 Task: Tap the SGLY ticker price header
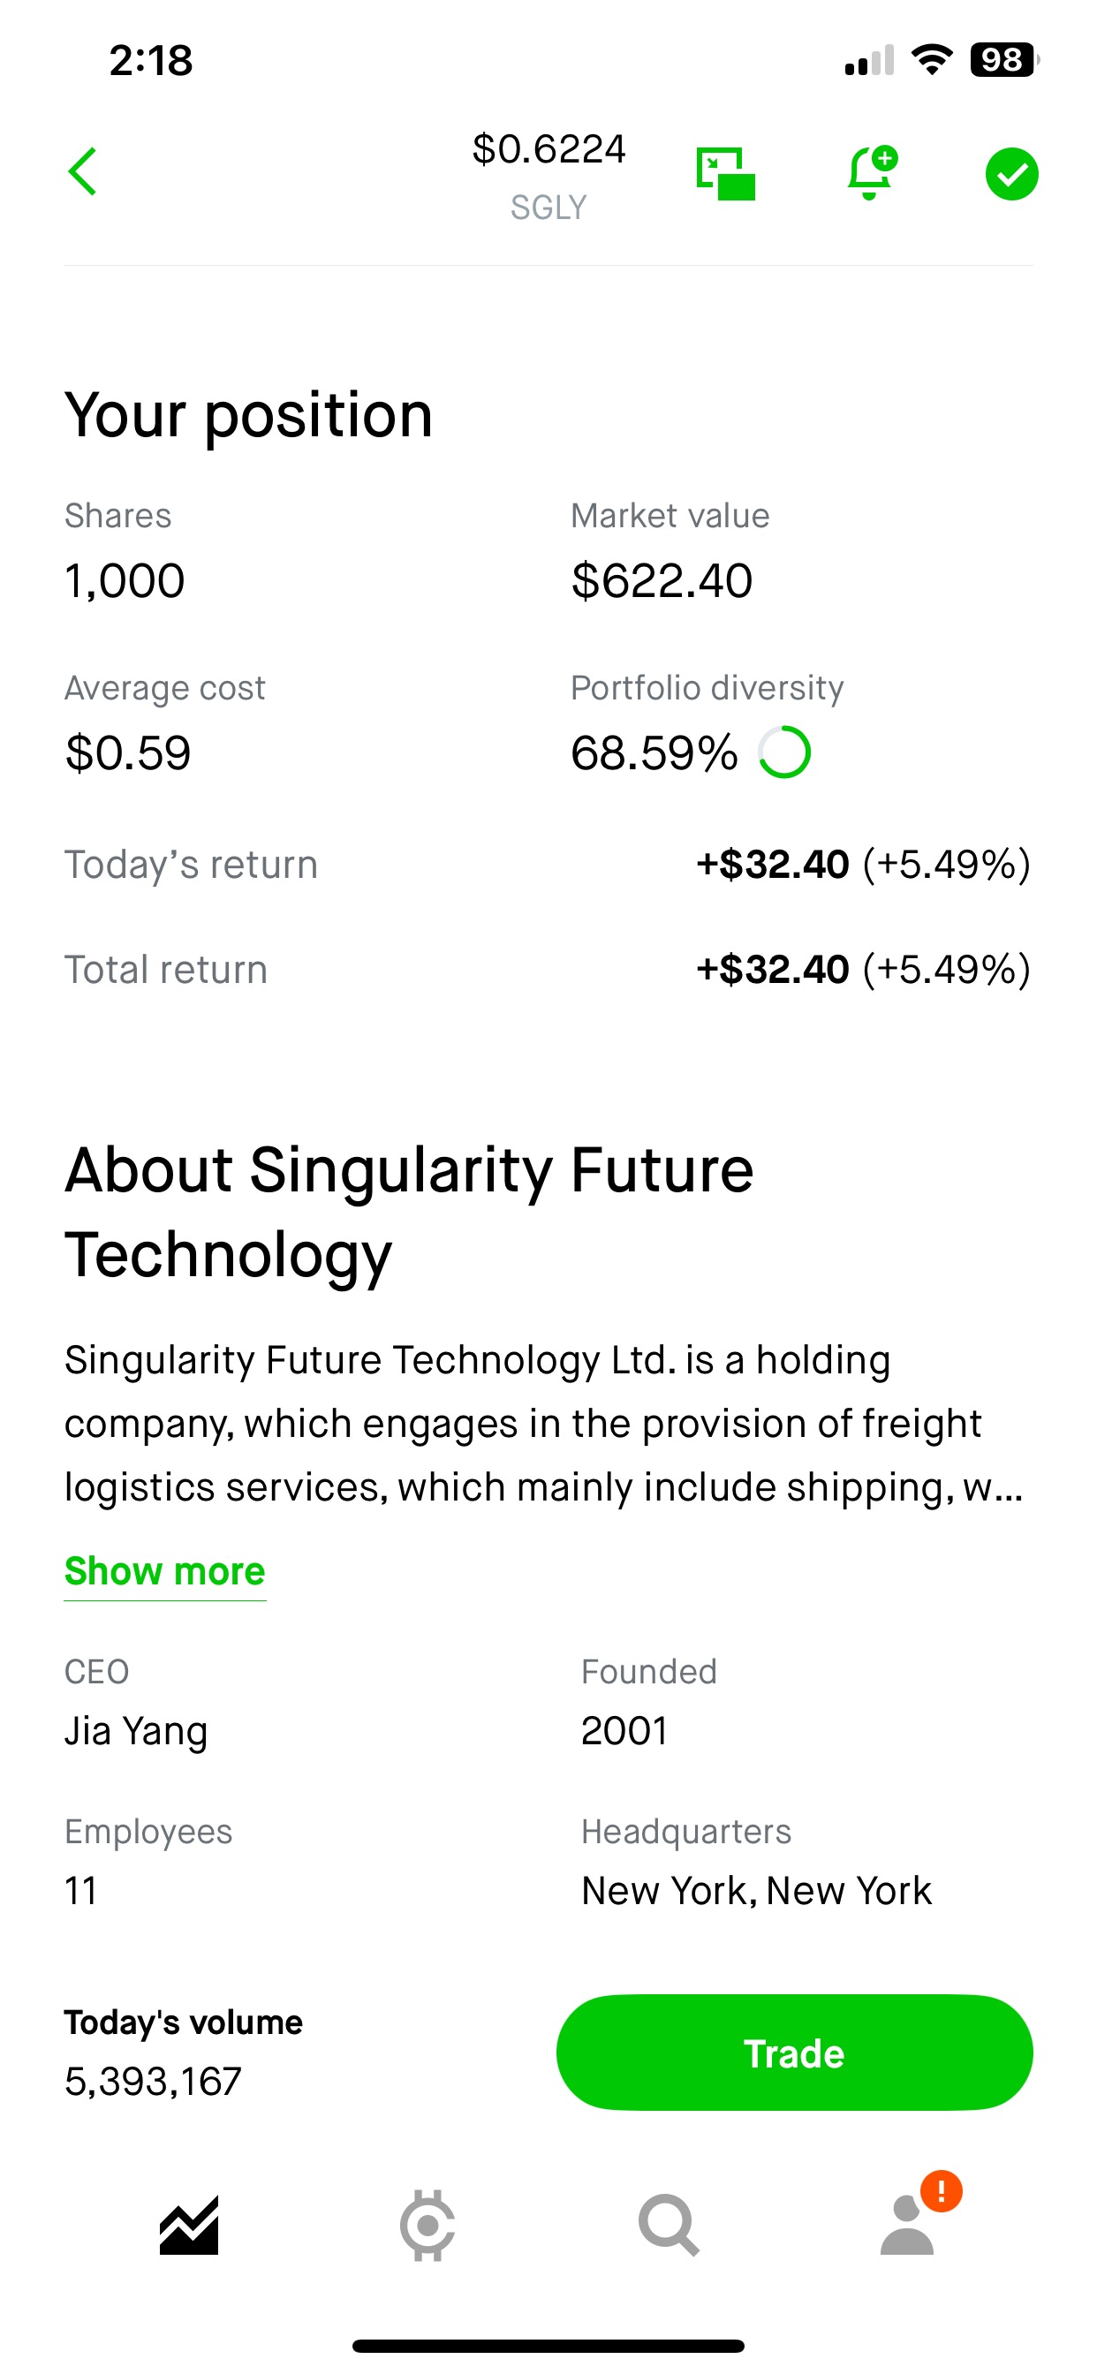(548, 173)
